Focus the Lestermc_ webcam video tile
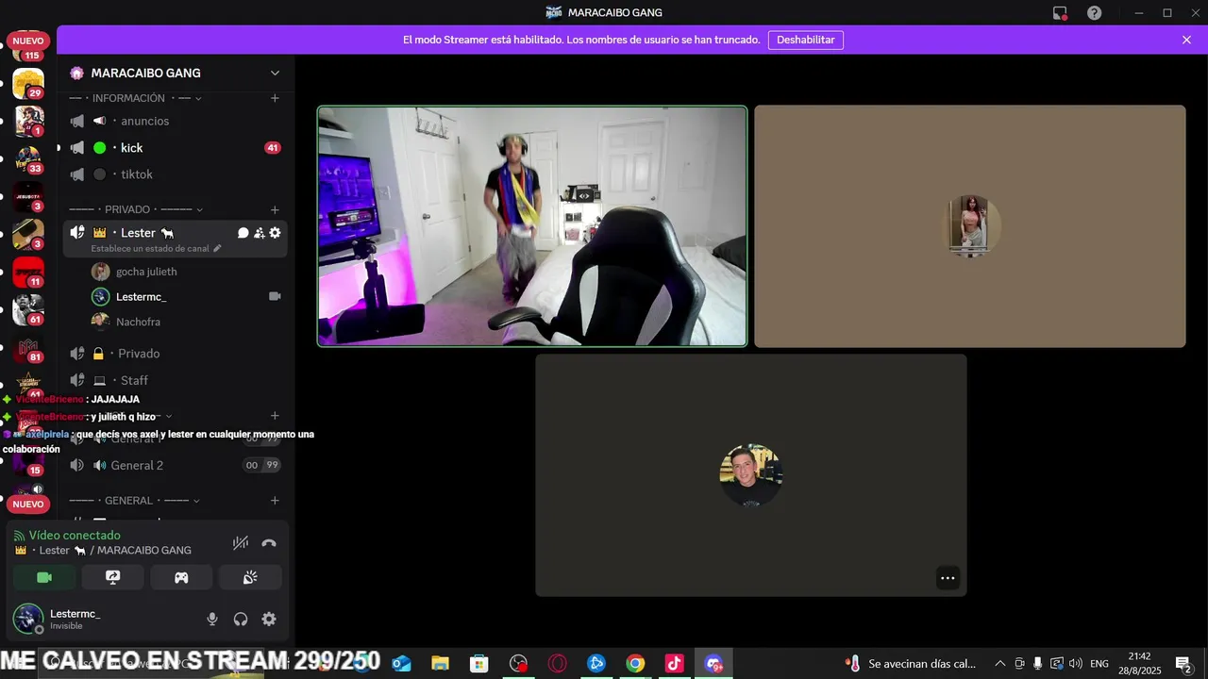The width and height of the screenshot is (1208, 679). point(532,226)
